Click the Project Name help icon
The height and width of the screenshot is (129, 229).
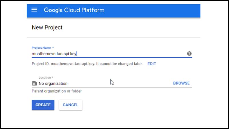click(189, 54)
